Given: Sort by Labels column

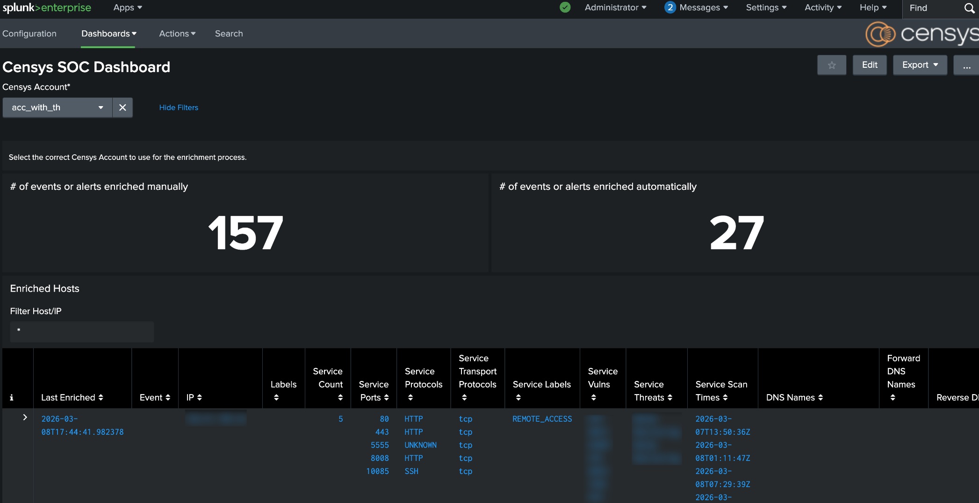Looking at the screenshot, I should click(283, 391).
